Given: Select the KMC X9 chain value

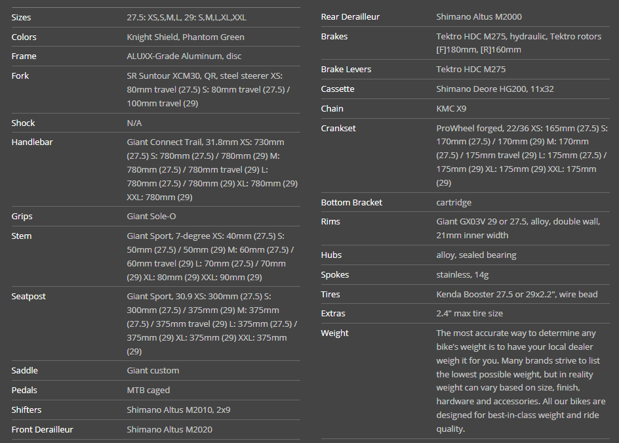Looking at the screenshot, I should pyautogui.click(x=452, y=109).
